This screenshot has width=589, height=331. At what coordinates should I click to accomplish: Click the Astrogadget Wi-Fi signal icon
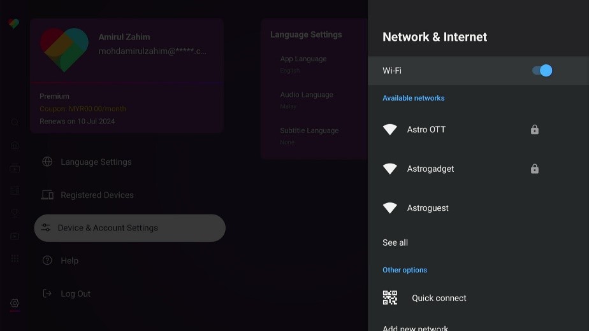coord(390,169)
